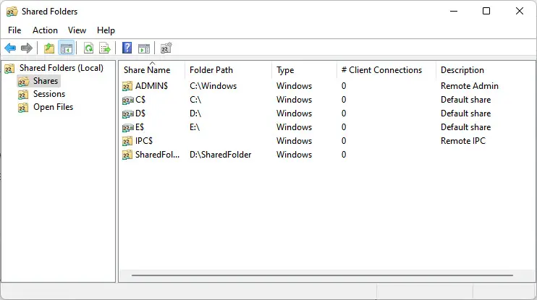Click the Create New Share toolbar icon

click(x=166, y=48)
